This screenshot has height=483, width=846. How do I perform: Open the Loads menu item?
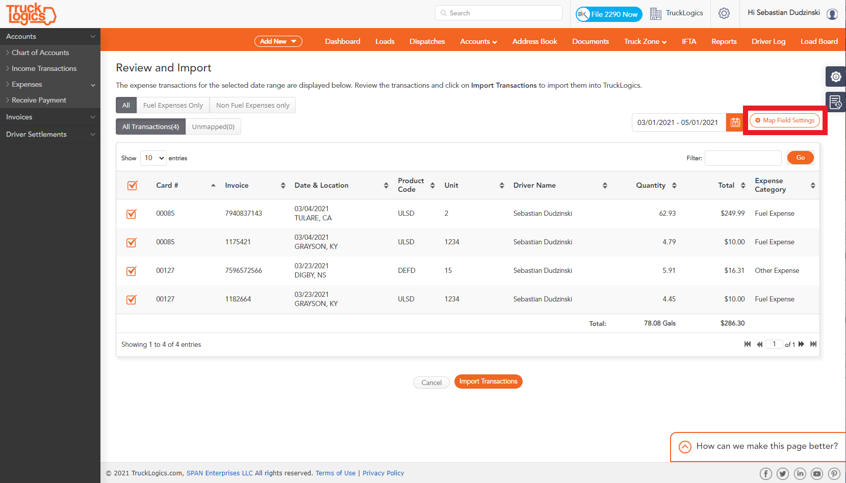(x=385, y=41)
